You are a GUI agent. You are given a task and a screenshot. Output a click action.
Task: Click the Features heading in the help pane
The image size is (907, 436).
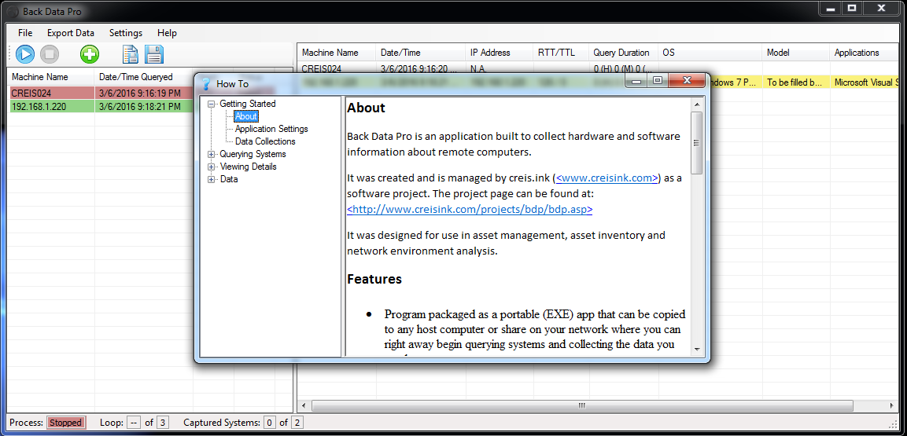[374, 279]
